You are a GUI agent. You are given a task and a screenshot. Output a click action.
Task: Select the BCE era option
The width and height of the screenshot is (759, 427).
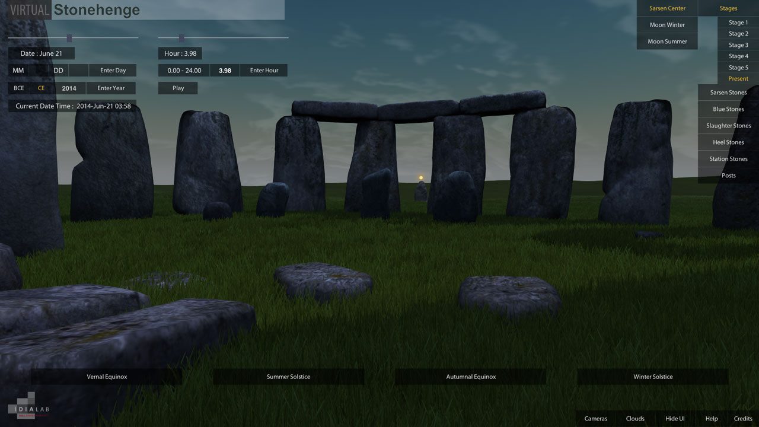pos(19,88)
